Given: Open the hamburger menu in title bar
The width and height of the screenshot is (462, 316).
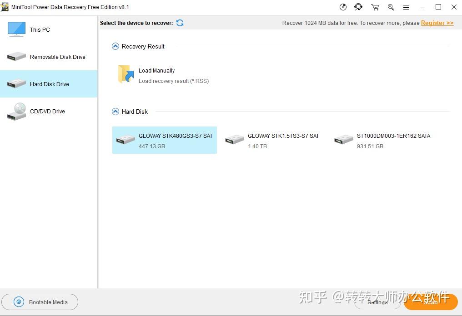Looking at the screenshot, I should [407, 7].
